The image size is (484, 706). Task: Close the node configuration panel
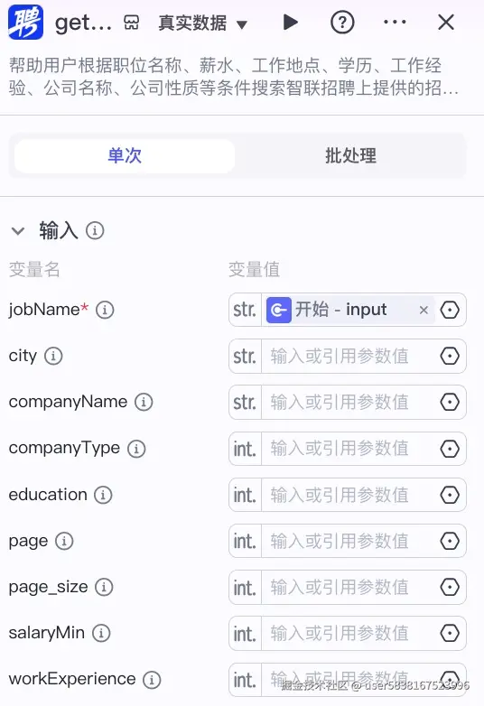[446, 22]
